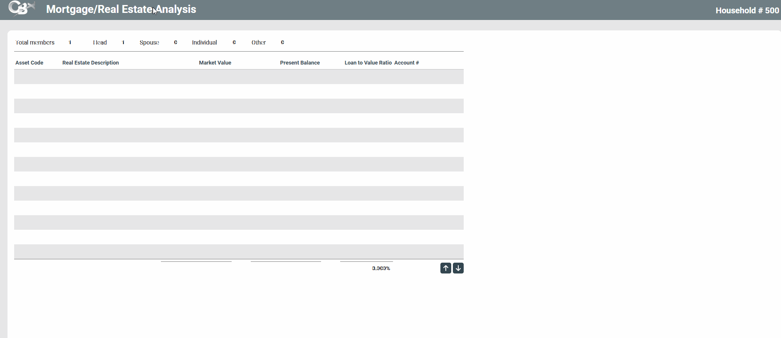Screen dimensions: 781x338
Task: Select the Total members label
Action: [x=35, y=42]
